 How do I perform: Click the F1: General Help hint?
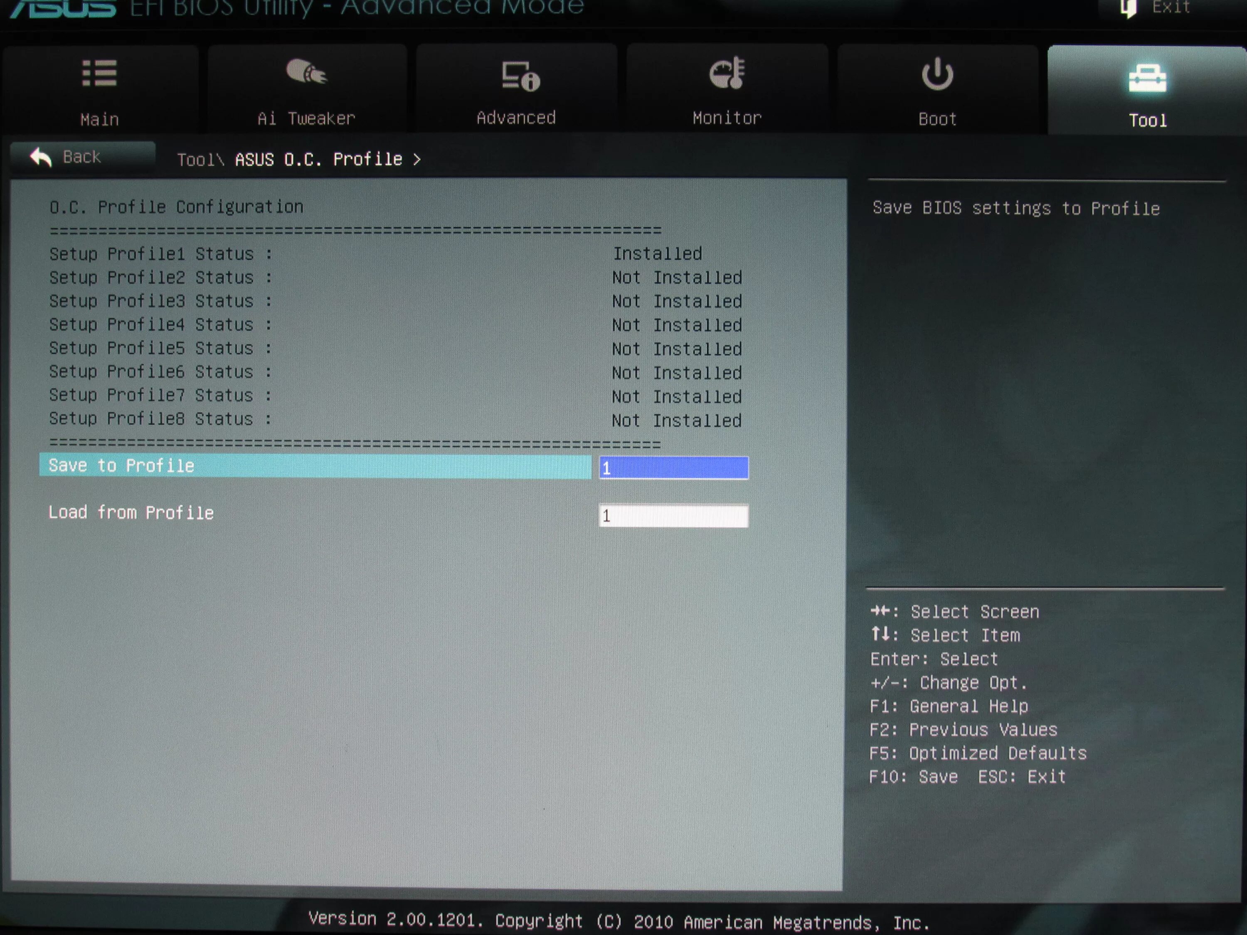949,706
